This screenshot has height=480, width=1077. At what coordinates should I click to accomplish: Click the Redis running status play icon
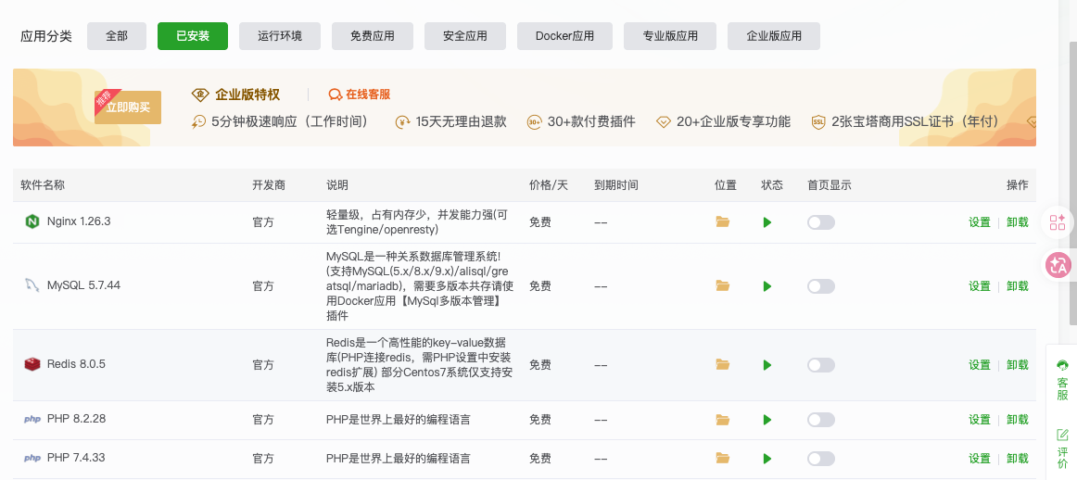767,365
